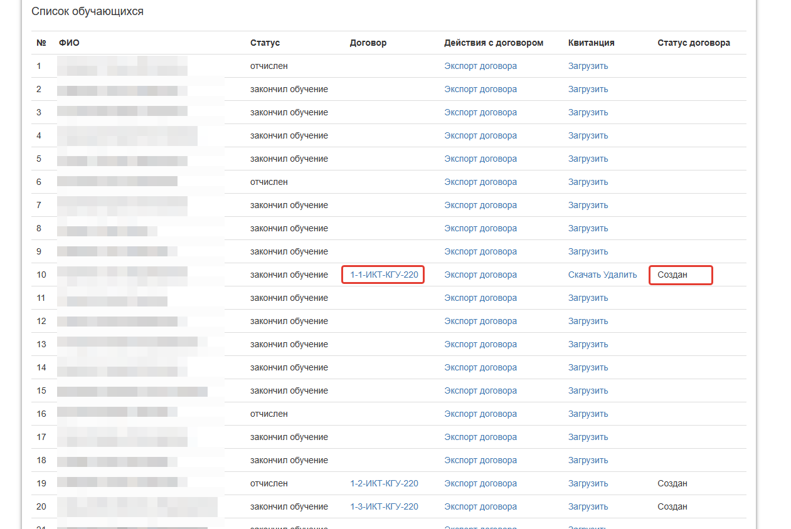Export contract for student number 6
Image resolution: width=791 pixels, height=529 pixels.
pyautogui.click(x=480, y=182)
